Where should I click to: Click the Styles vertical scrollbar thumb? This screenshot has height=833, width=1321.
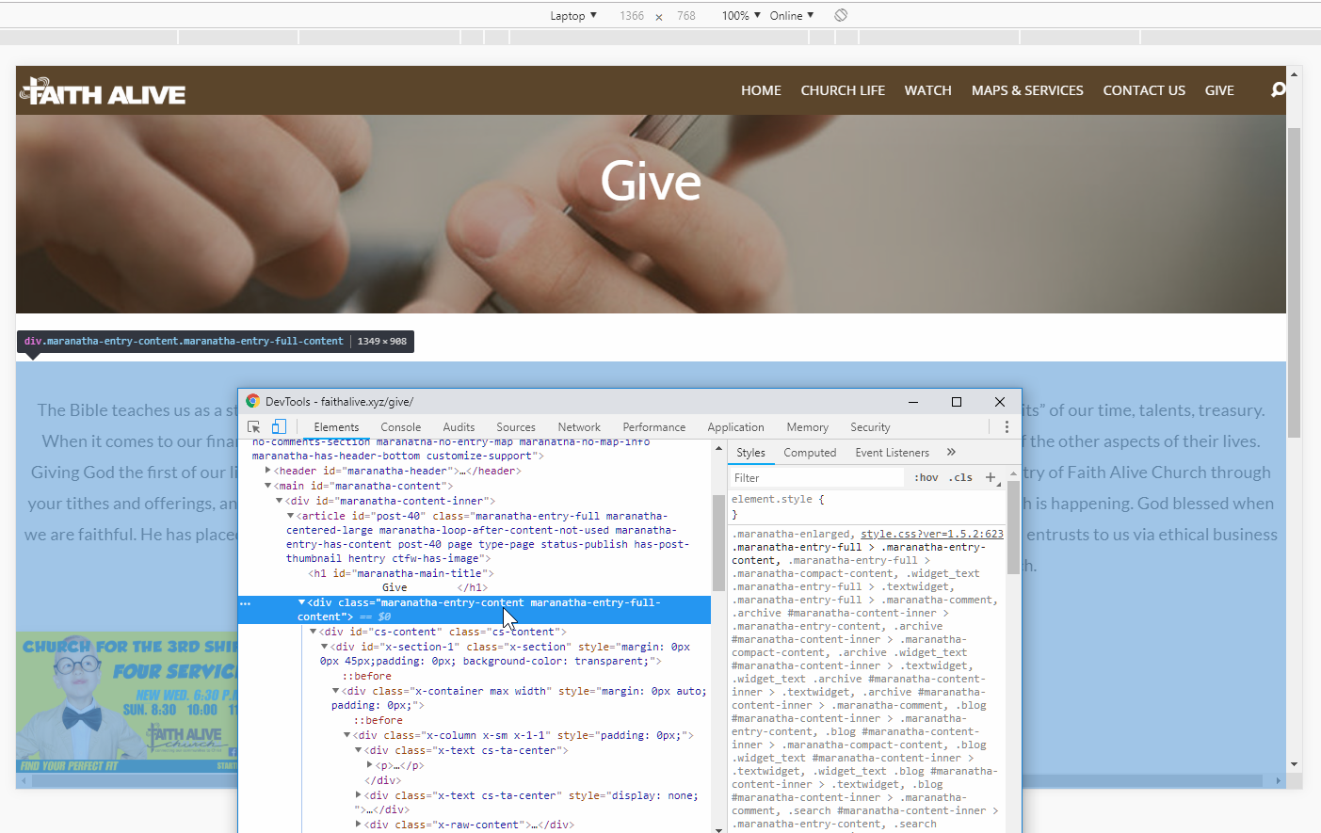coord(1013,527)
